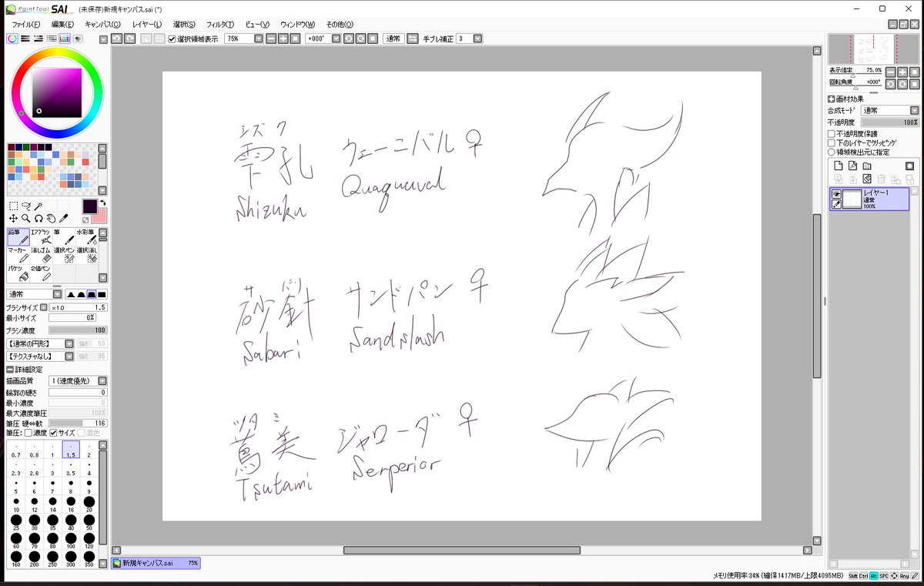The image size is (924, 586).
Task: Create a new layer folder
Action: point(866,166)
